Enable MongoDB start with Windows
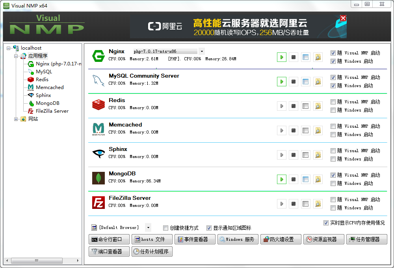Viewport: 394px width, 268px height. (x=333, y=184)
